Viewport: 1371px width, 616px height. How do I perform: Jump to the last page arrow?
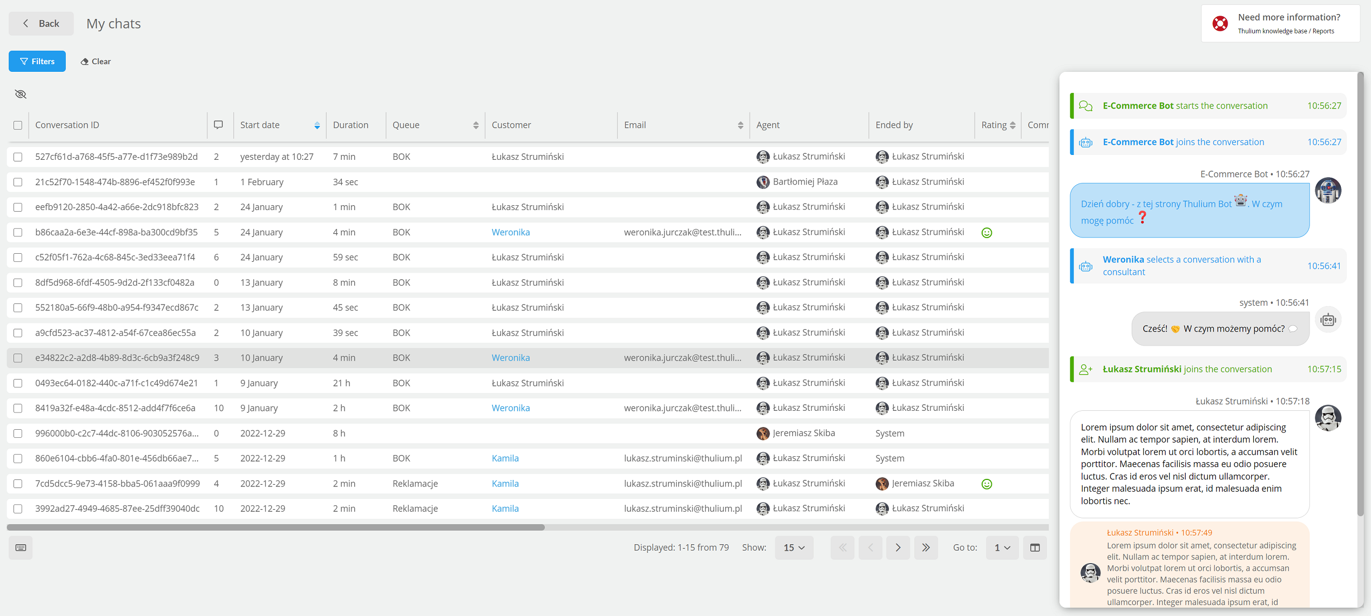[926, 547]
